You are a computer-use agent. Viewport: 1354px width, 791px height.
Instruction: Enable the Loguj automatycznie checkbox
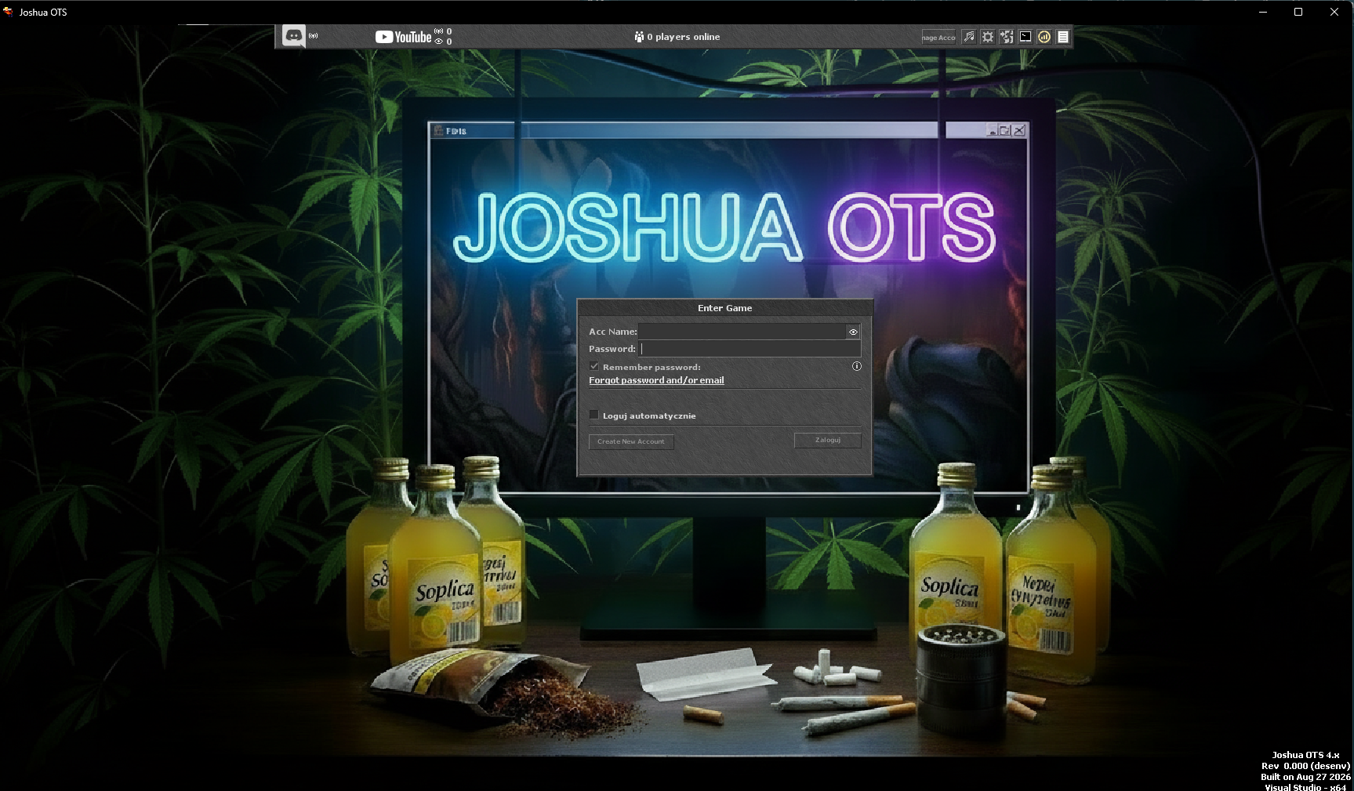click(594, 415)
